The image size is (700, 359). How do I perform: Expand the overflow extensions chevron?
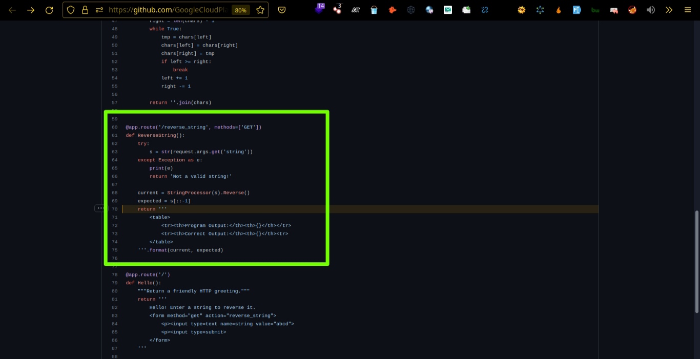[669, 10]
